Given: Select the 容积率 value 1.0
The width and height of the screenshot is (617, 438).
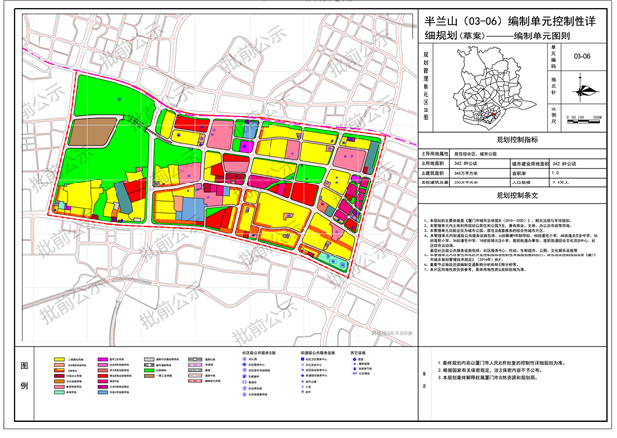Looking at the screenshot, I should [556, 173].
